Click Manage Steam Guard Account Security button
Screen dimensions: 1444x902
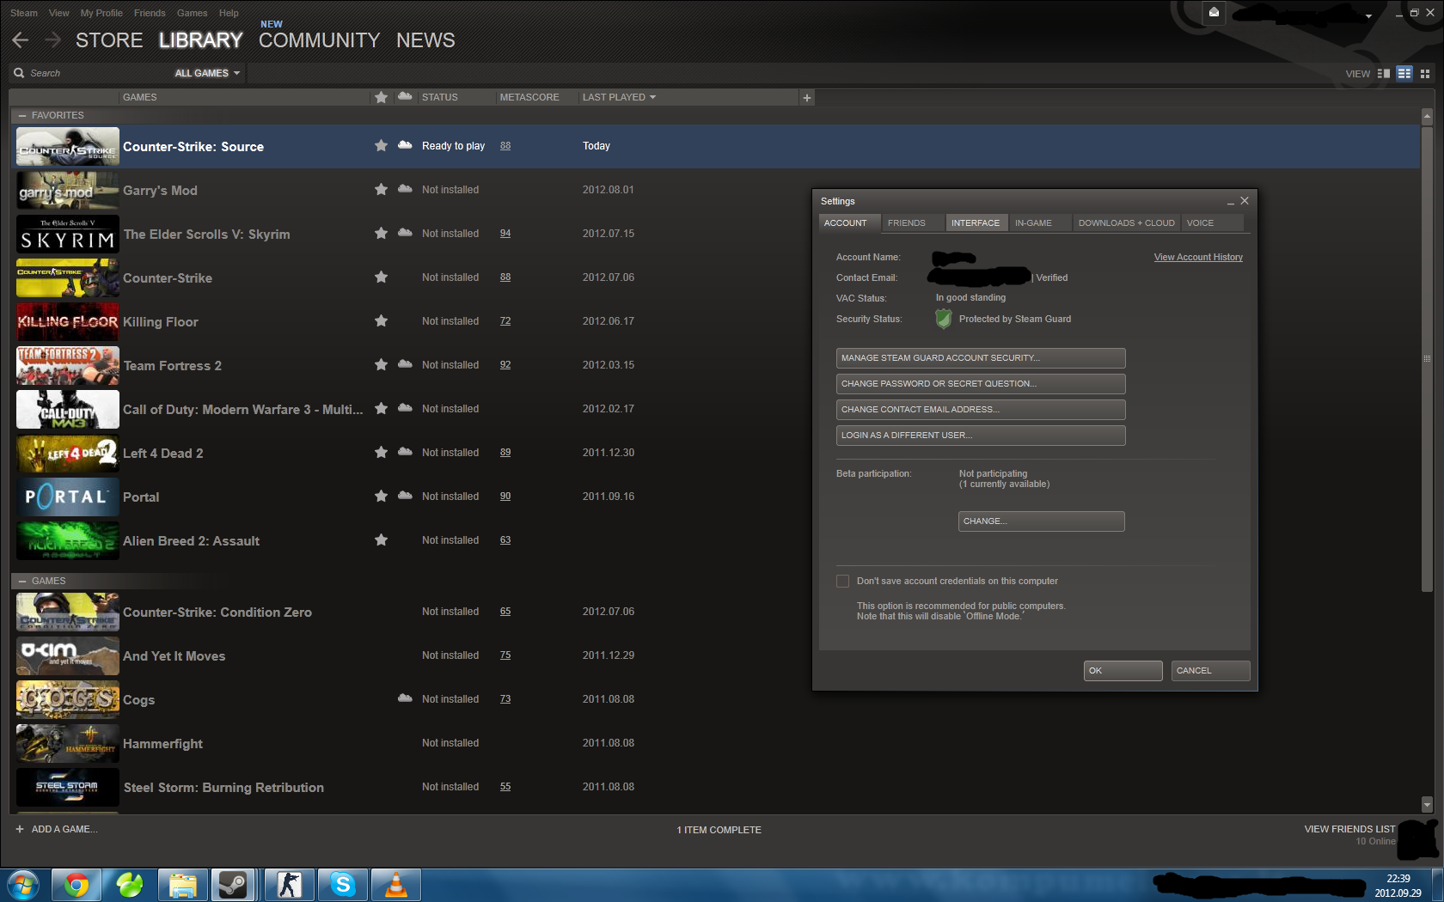click(x=981, y=358)
